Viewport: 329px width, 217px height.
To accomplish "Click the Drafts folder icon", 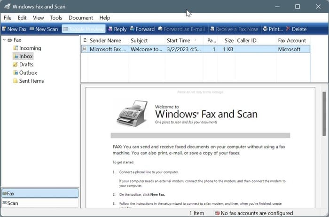I will 16,64.
